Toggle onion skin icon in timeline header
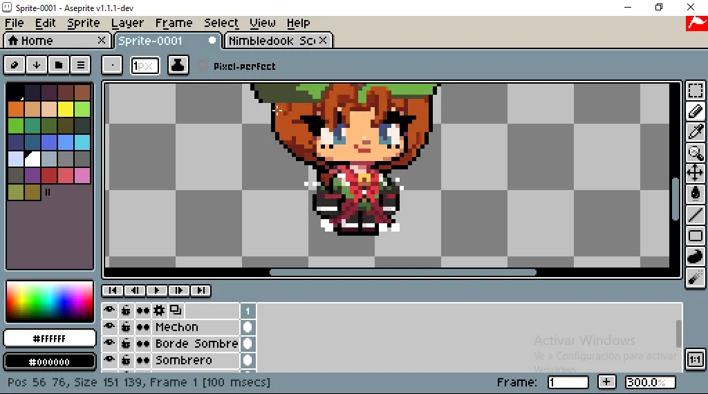This screenshot has width=708, height=394. [176, 310]
